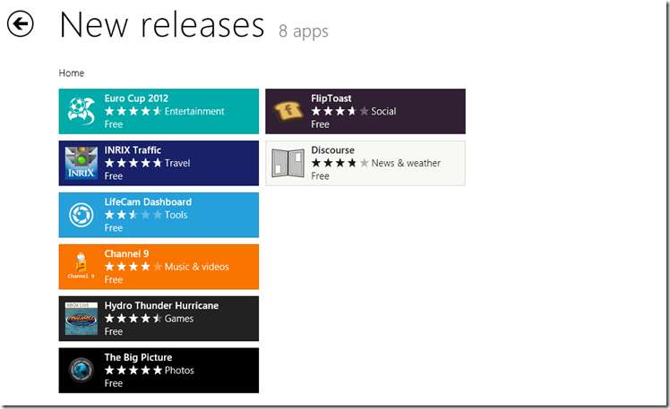Open the Euro Cup 2012 soccer ball icon
670x409 pixels.
click(x=82, y=111)
